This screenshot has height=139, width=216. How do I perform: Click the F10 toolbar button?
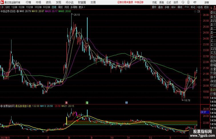click(187, 7)
